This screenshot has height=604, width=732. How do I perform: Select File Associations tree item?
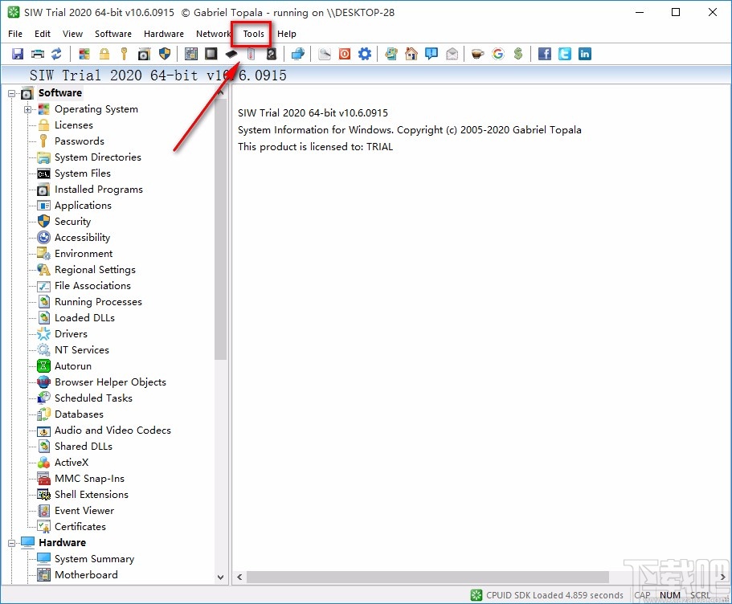92,286
